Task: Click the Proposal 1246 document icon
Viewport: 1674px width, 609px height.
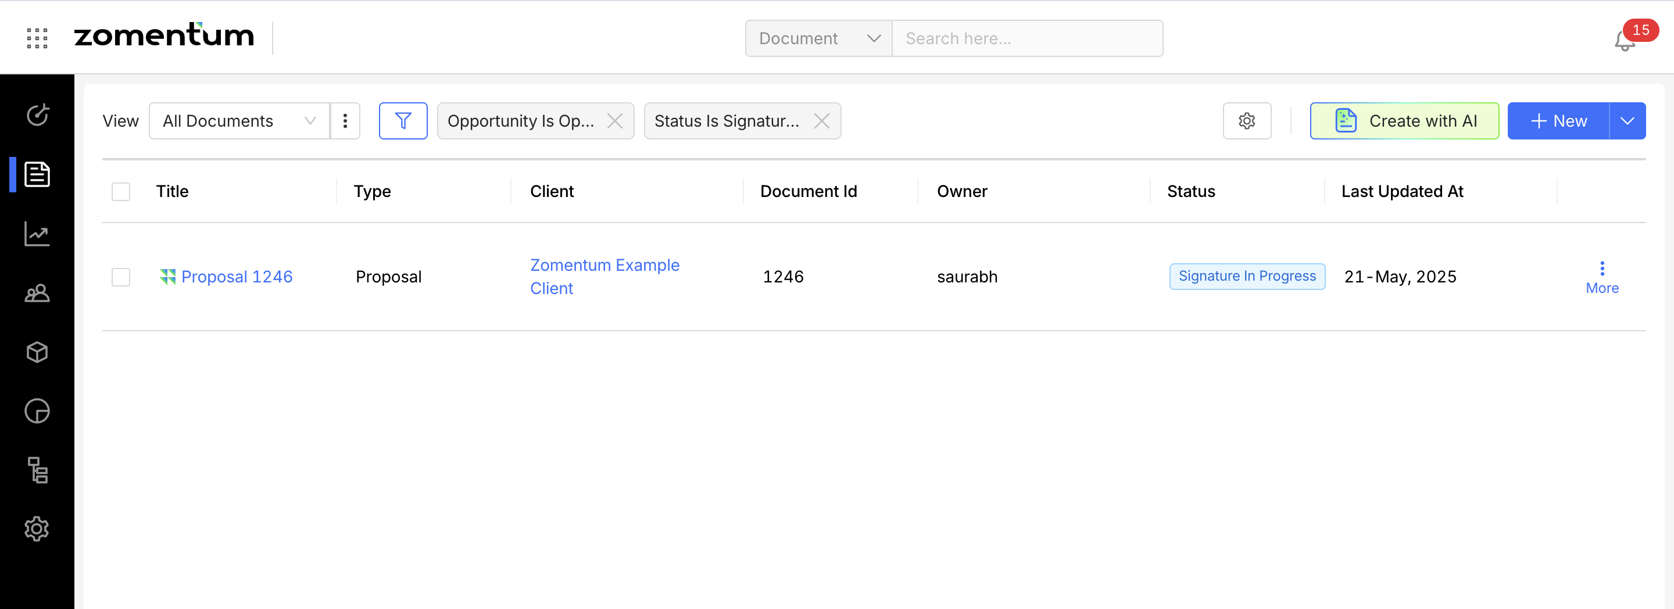Action: pyautogui.click(x=167, y=277)
